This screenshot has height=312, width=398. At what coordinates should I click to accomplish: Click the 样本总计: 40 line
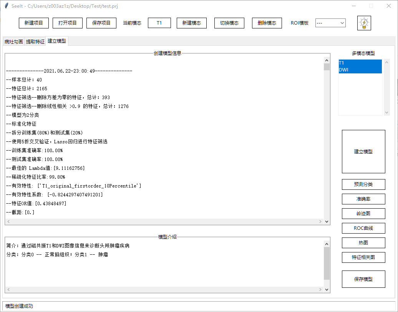coord(24,80)
